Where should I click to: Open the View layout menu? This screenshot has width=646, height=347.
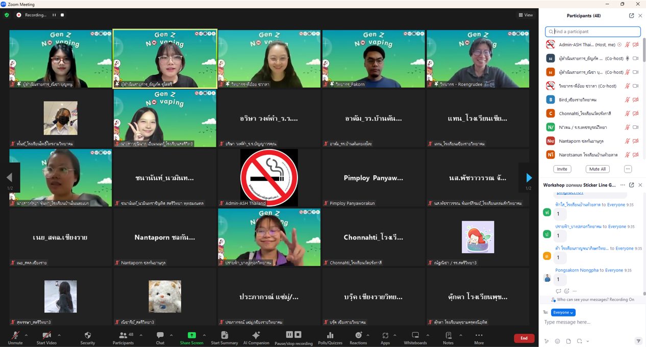[x=526, y=15]
